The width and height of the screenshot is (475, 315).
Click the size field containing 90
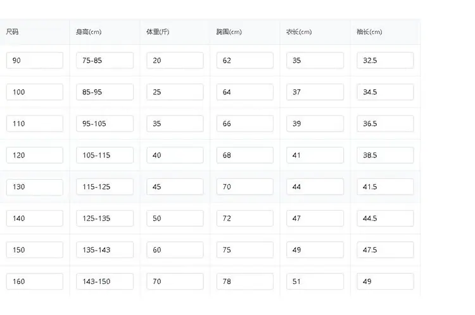coord(35,61)
